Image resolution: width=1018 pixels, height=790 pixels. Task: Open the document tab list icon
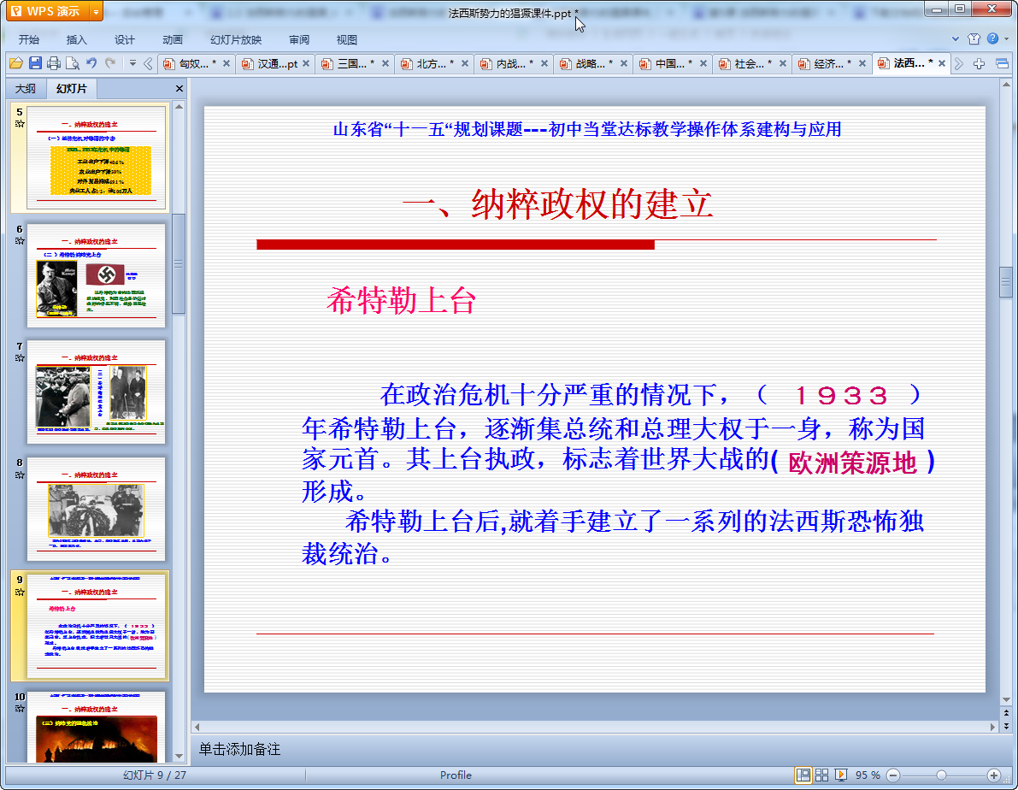click(1002, 63)
